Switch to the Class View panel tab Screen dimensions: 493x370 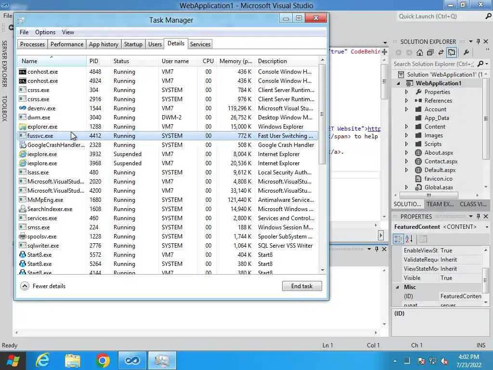pyautogui.click(x=473, y=204)
